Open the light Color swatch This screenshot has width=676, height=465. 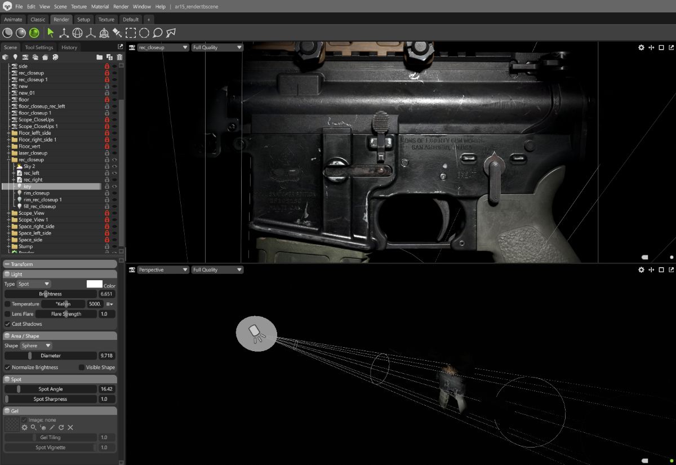[94, 284]
